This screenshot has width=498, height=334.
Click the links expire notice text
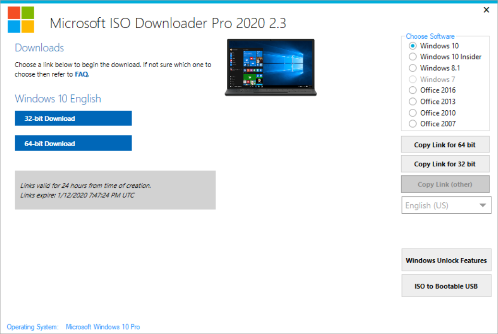[77, 195]
